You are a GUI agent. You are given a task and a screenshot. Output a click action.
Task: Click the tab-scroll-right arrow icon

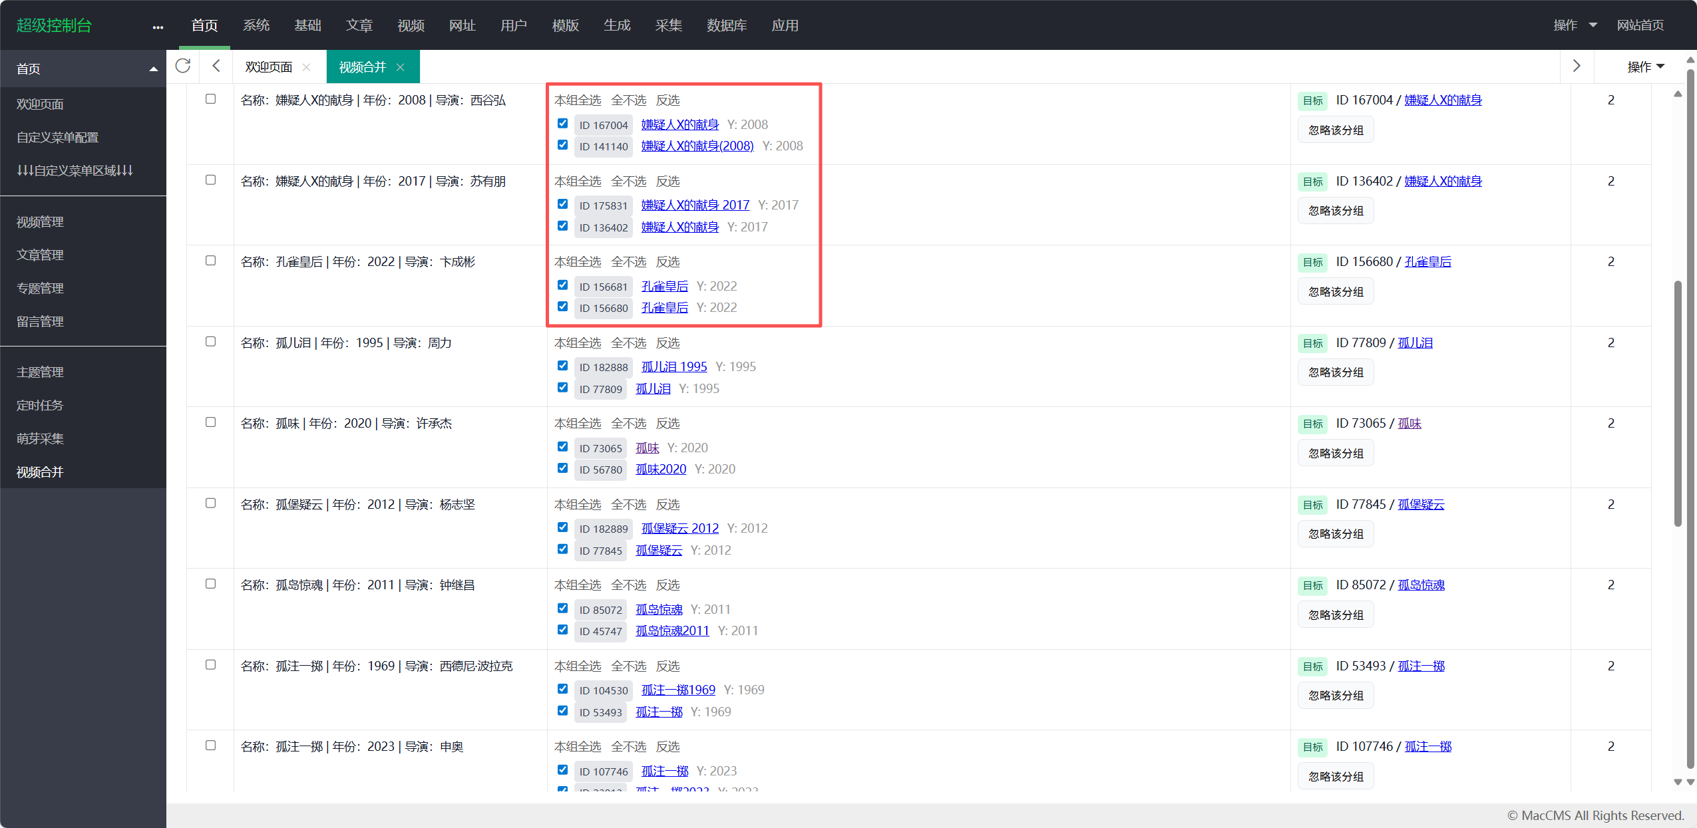(x=1577, y=66)
